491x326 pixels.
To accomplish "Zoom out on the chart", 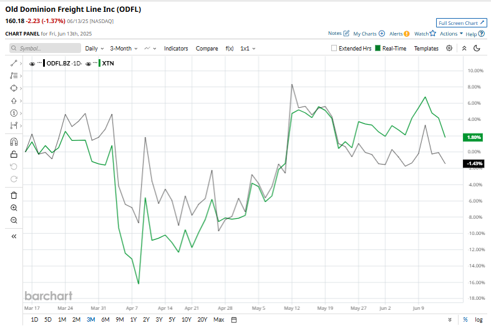I will point(14,220).
